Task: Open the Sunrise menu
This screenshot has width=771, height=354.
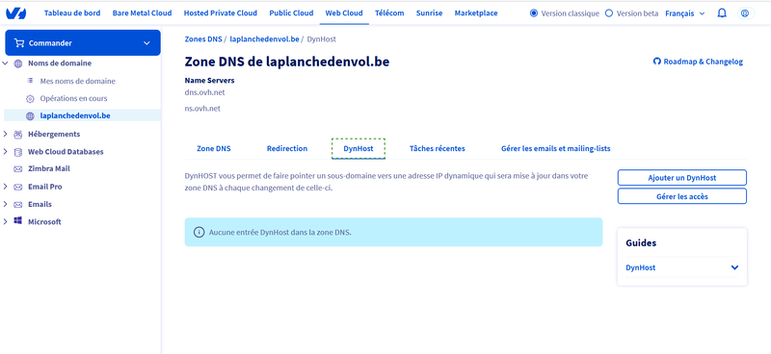Action: coord(429,13)
